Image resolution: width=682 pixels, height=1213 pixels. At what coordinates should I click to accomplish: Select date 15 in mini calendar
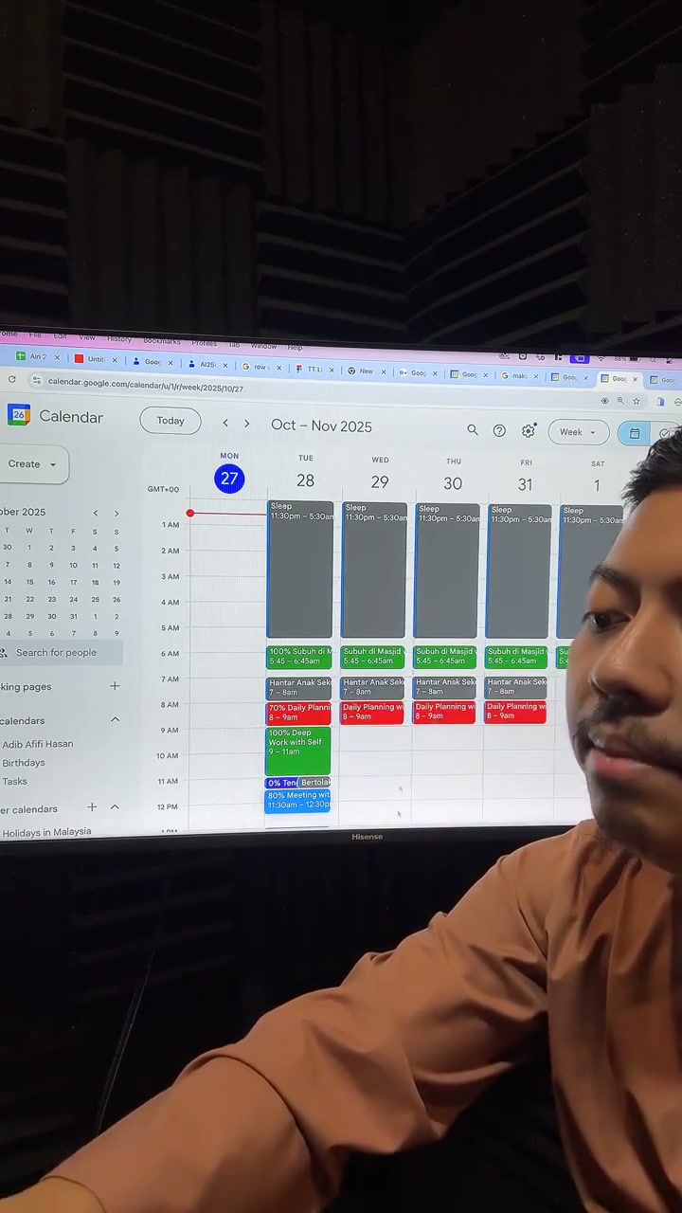(29, 582)
